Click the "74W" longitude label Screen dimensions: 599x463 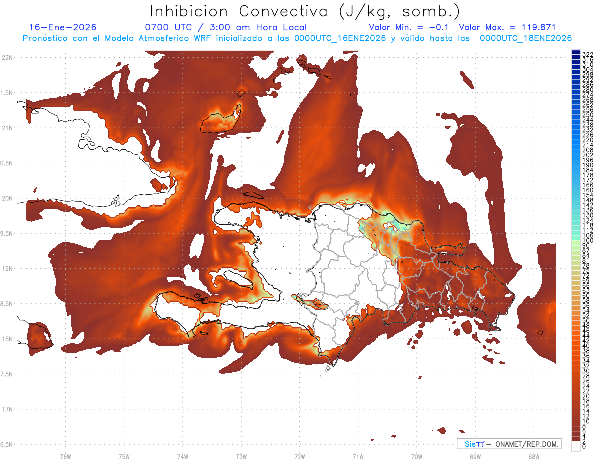183,456
